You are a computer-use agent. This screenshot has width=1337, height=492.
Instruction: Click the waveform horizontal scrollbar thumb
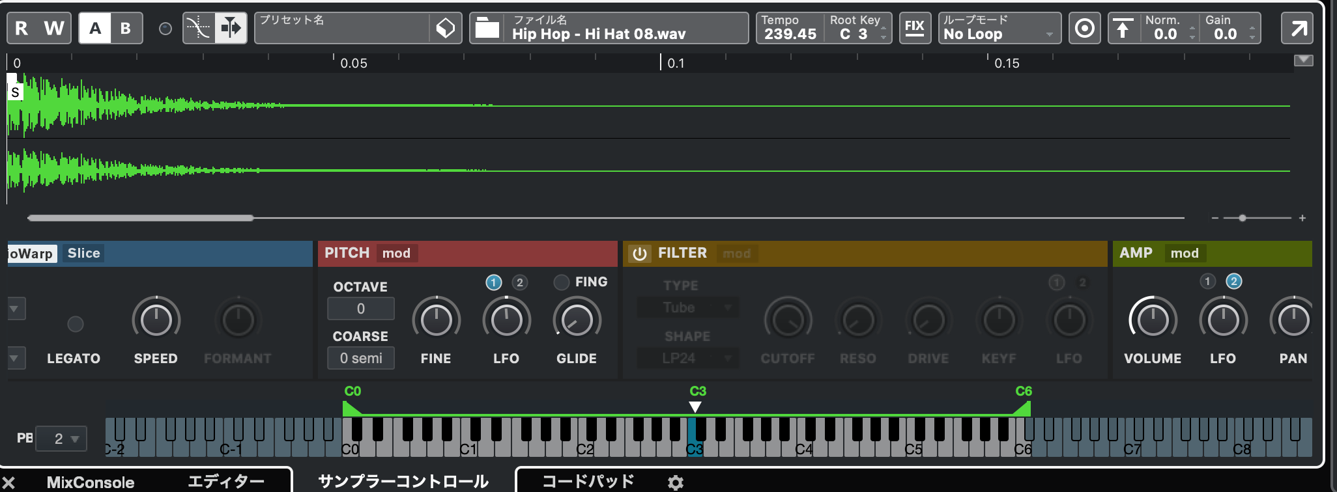click(x=140, y=218)
